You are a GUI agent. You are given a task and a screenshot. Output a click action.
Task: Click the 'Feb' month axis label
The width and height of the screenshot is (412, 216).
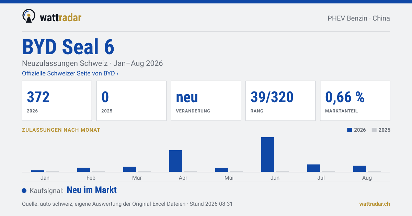click(91, 178)
